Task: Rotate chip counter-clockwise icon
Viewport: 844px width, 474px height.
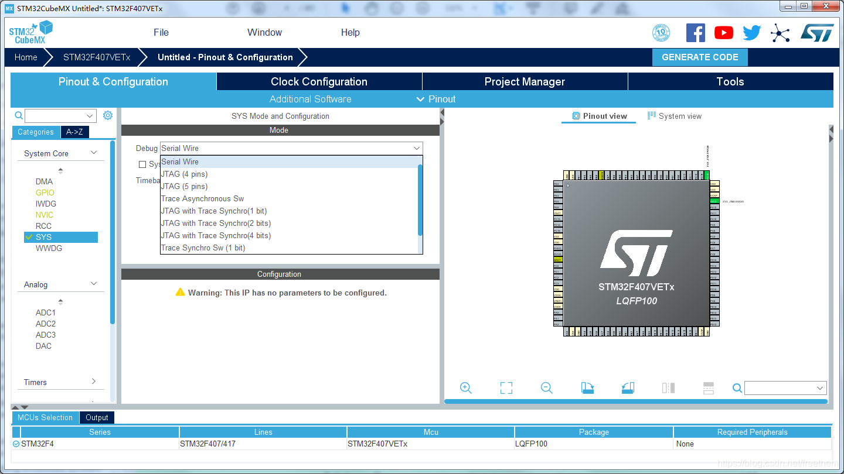Action: [x=628, y=387]
